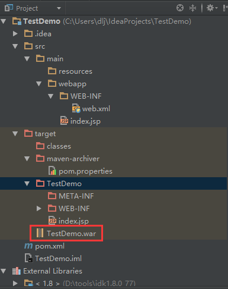Select the highlighted TestDemo folder under target
Screen dimensions: 228x289
point(64,184)
